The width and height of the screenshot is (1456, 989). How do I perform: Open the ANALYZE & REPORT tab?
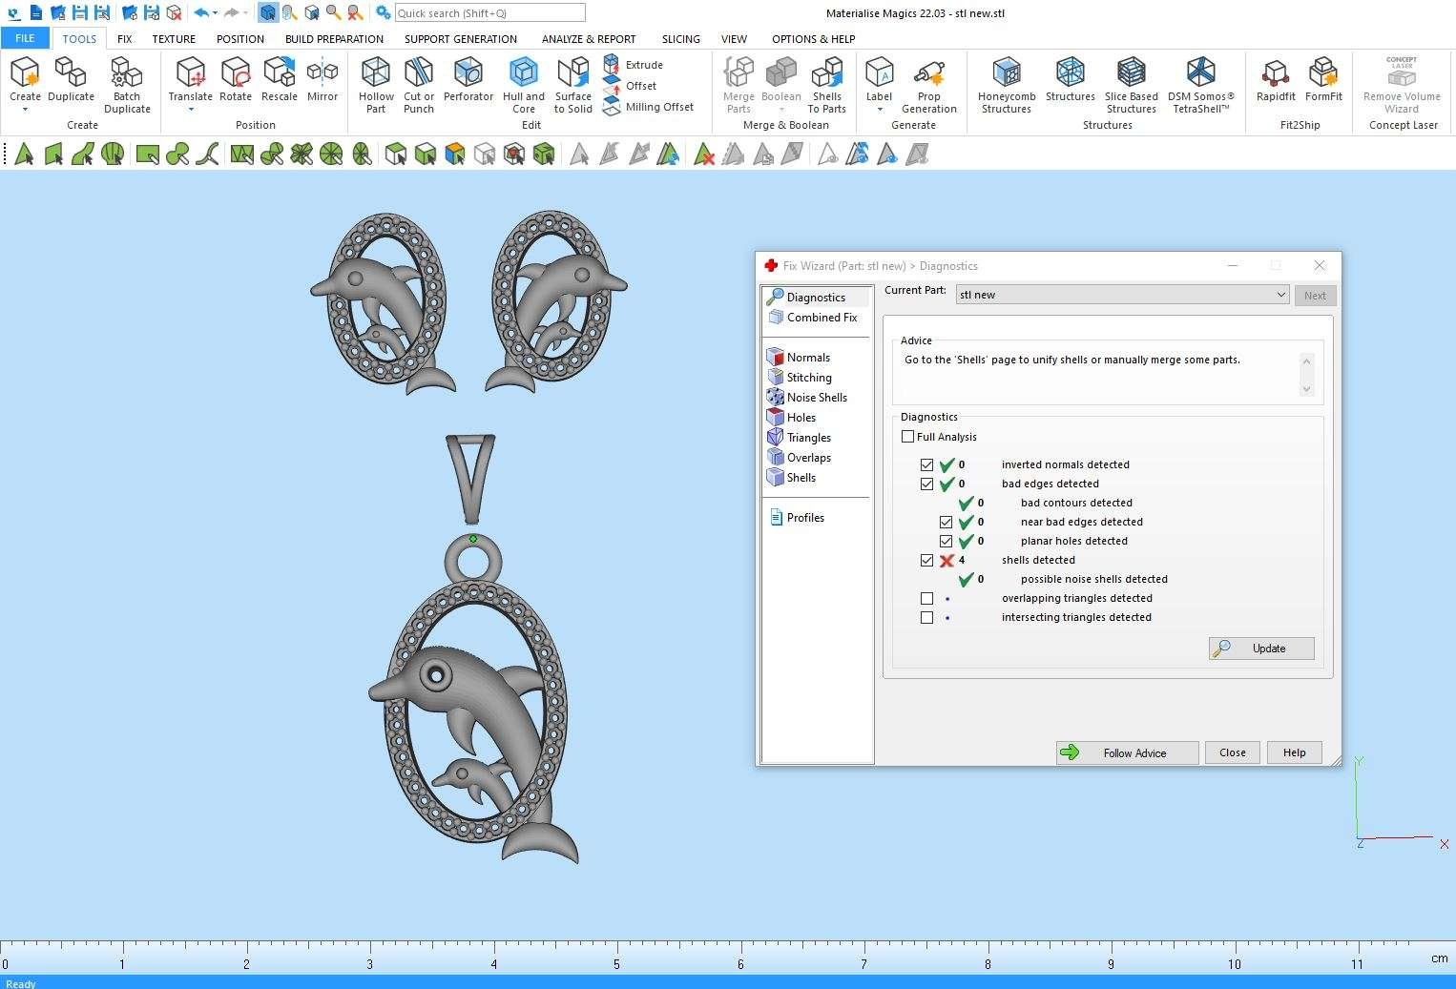pos(588,39)
